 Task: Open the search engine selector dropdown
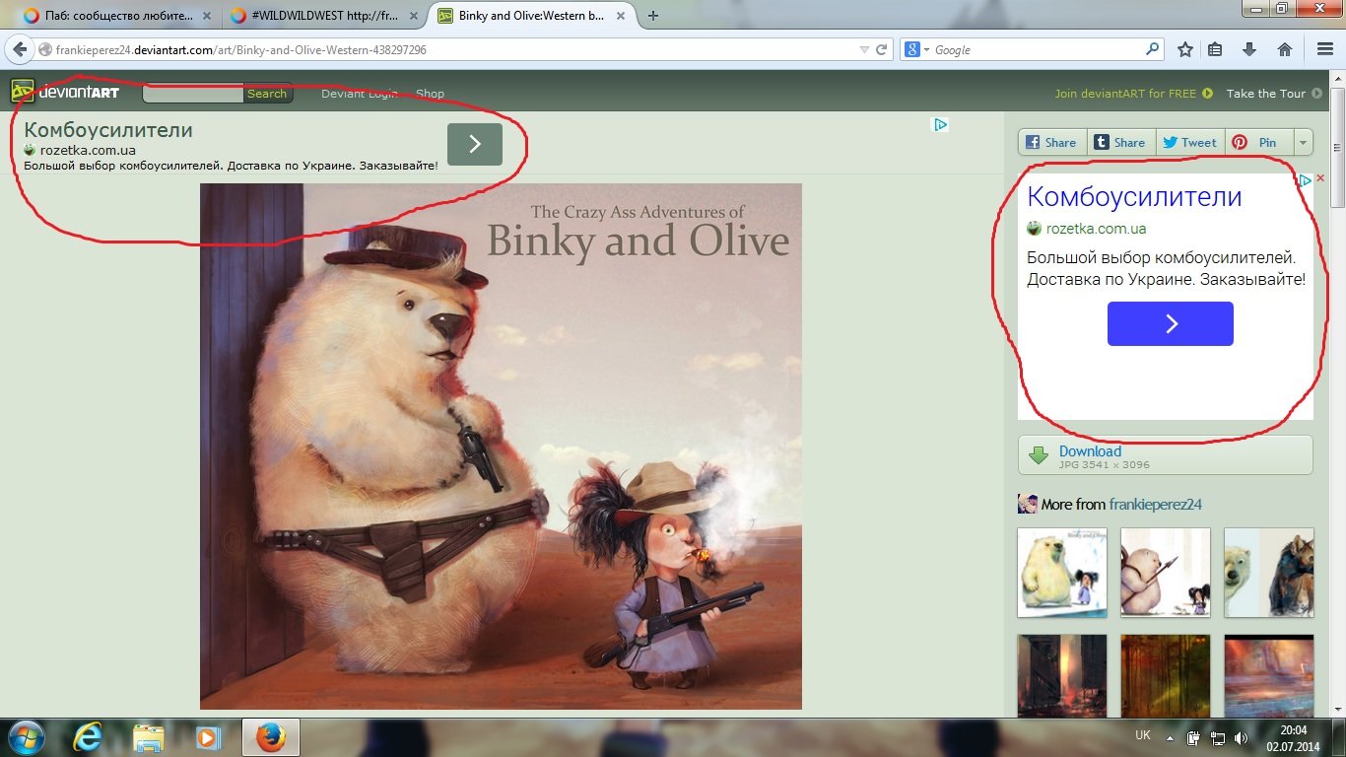coord(916,49)
